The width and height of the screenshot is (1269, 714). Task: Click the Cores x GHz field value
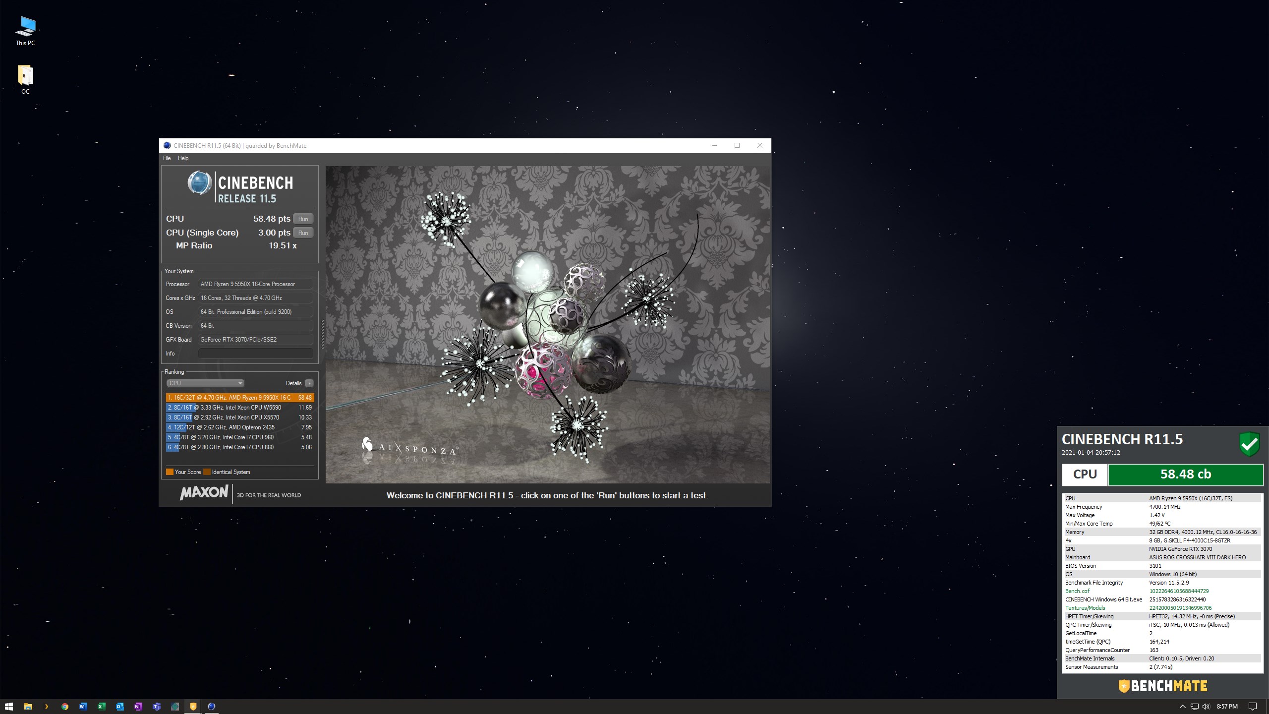(255, 298)
